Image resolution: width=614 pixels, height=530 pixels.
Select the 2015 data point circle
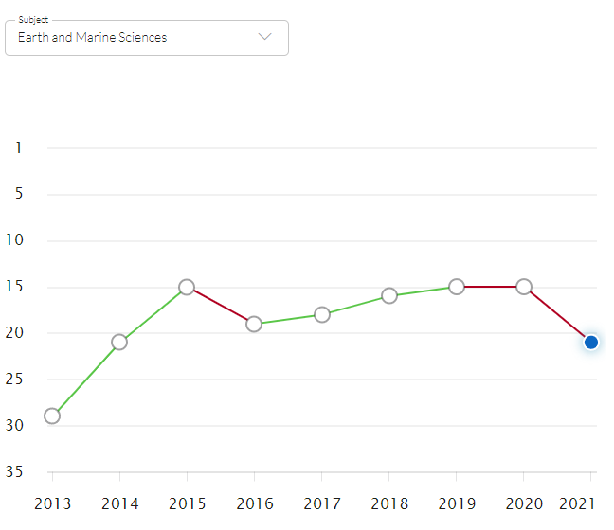click(187, 287)
